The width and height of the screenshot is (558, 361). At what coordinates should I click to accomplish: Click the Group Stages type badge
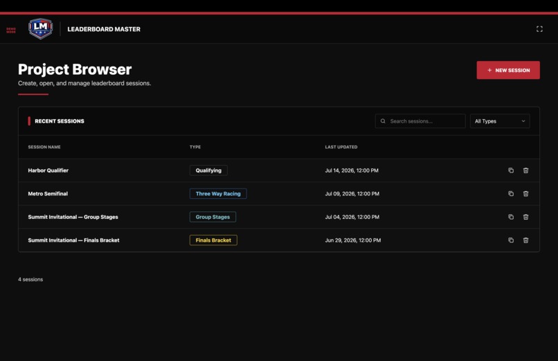point(213,217)
